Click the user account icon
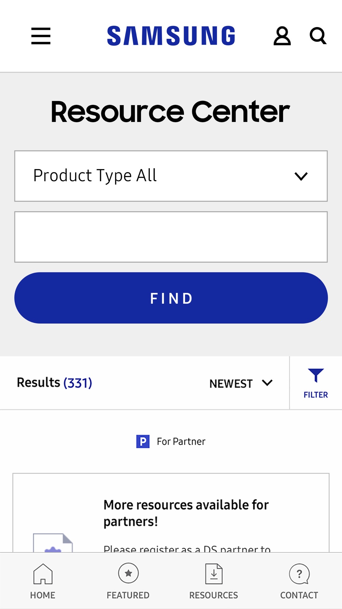342x609 pixels. tap(282, 36)
